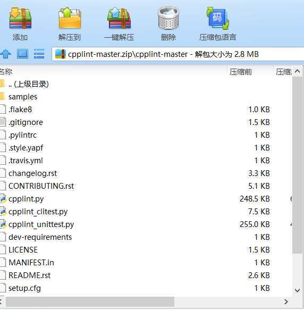Select the LICENSE file name
The width and height of the screenshot is (304, 310).
point(23,250)
